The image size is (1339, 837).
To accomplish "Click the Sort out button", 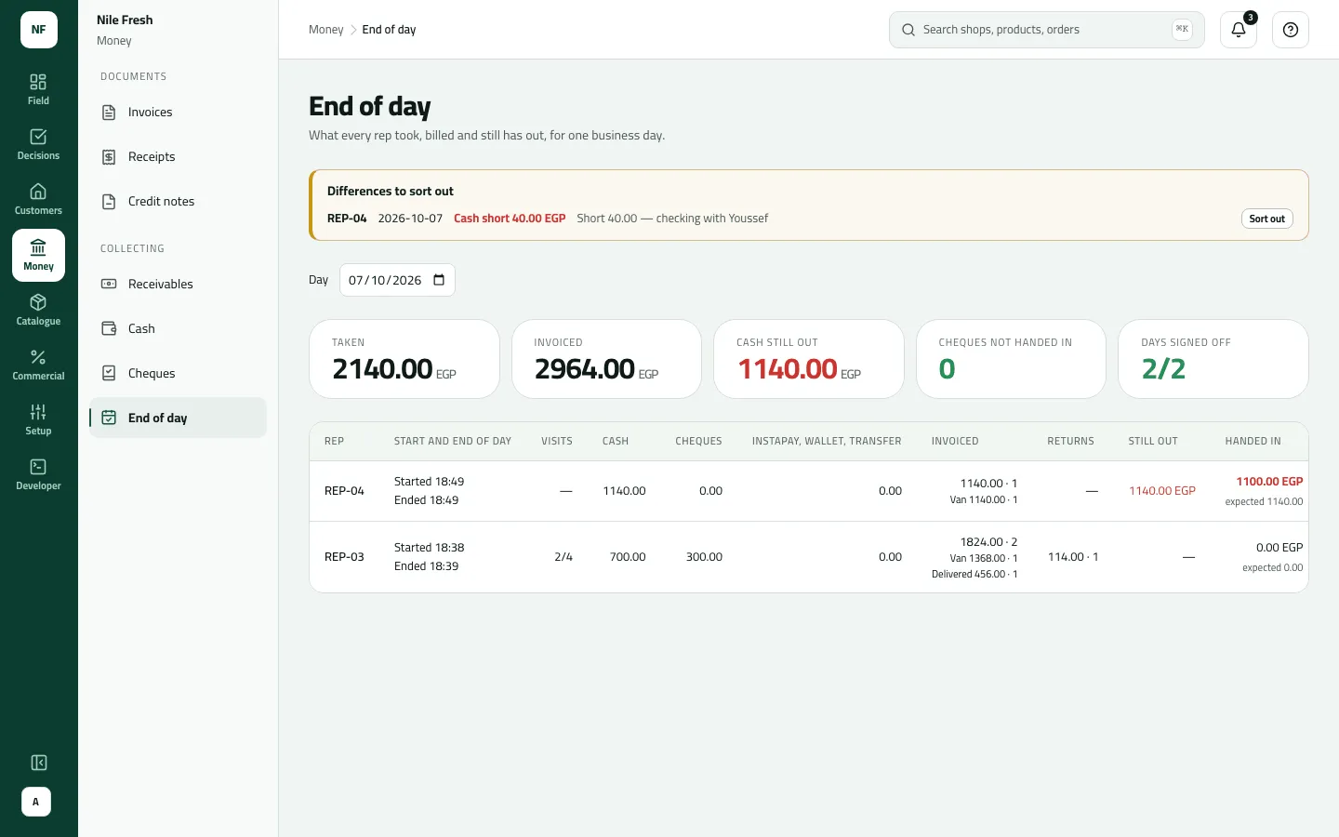I will (x=1266, y=219).
